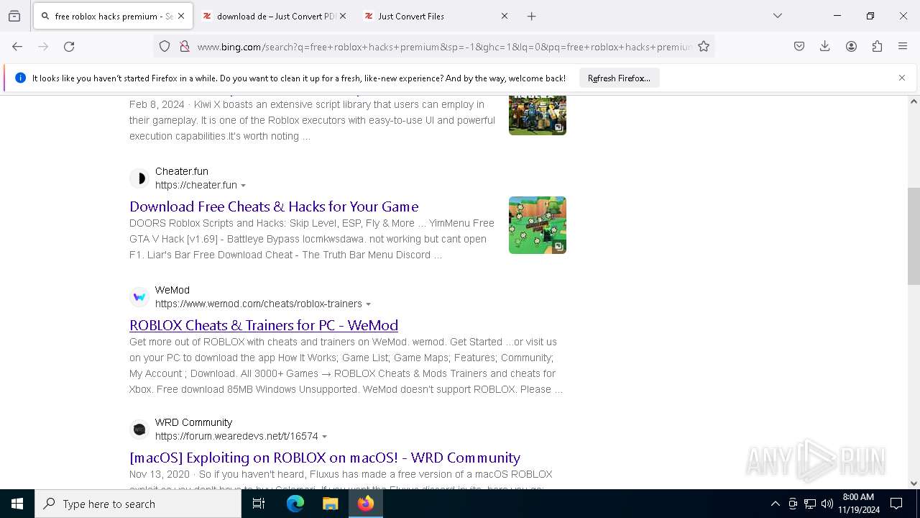Click wemod.com/cheats/roblox-trainers URL text
This screenshot has height=518, width=920.
[x=259, y=304]
